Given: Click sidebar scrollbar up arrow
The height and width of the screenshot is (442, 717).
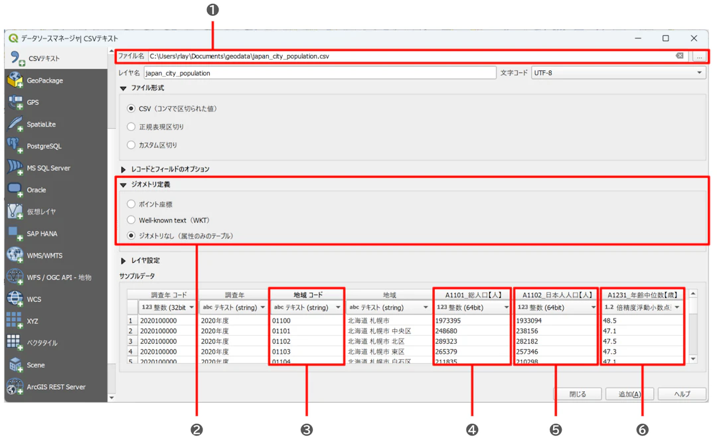Looking at the screenshot, I should coord(111,50).
